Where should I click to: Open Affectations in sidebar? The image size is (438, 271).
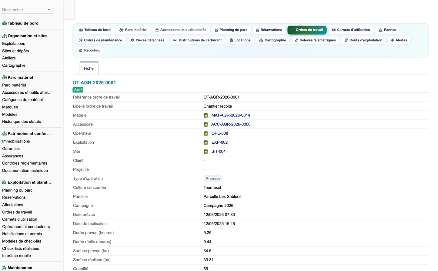tap(13, 205)
